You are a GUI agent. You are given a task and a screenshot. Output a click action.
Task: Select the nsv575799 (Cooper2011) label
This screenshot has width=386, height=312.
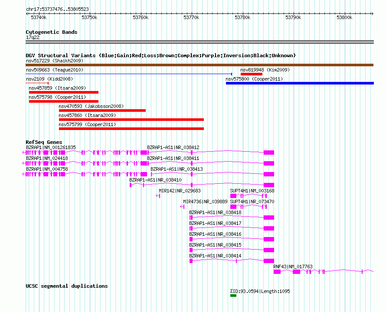[x=87, y=124]
